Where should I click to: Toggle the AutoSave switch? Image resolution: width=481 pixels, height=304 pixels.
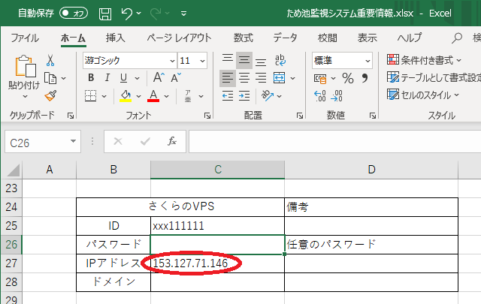click(73, 14)
